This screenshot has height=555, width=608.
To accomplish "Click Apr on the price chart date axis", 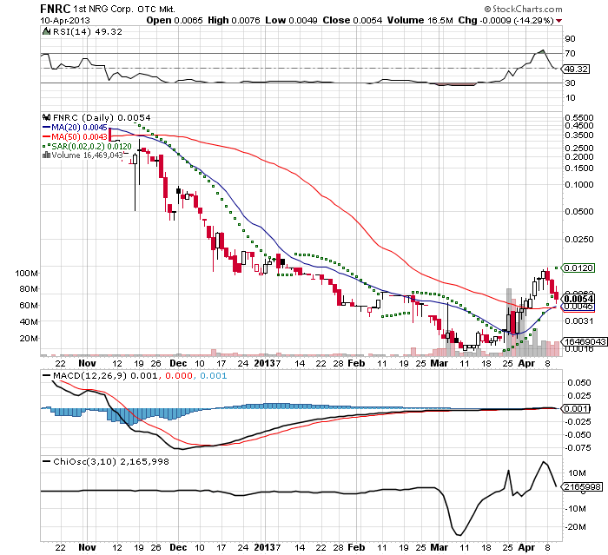I will pyautogui.click(x=526, y=363).
